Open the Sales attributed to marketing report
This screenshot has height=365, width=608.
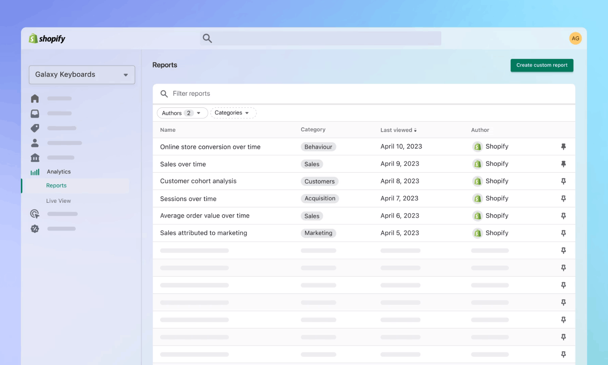click(203, 233)
